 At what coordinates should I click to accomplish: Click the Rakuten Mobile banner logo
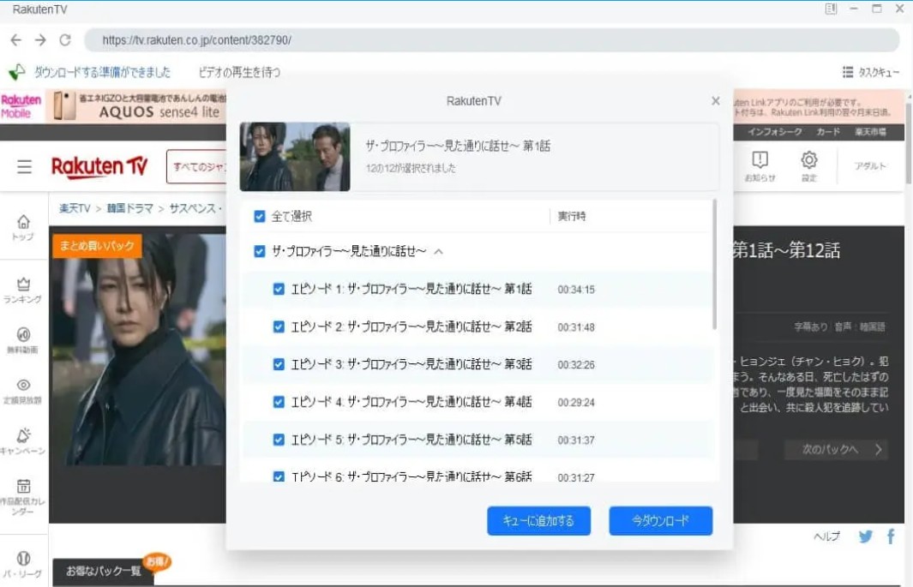[21, 106]
